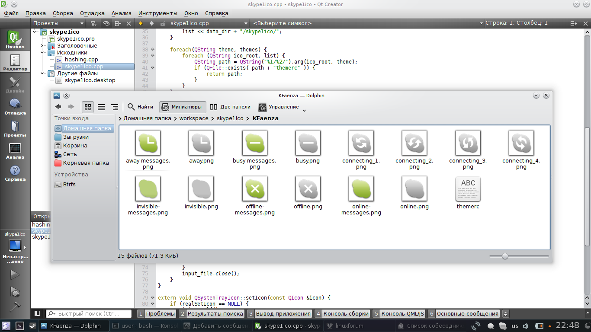Viewport: 591px width, 332px height.
Task: Open Файл menu in Qt Creator
Action: pos(11,13)
